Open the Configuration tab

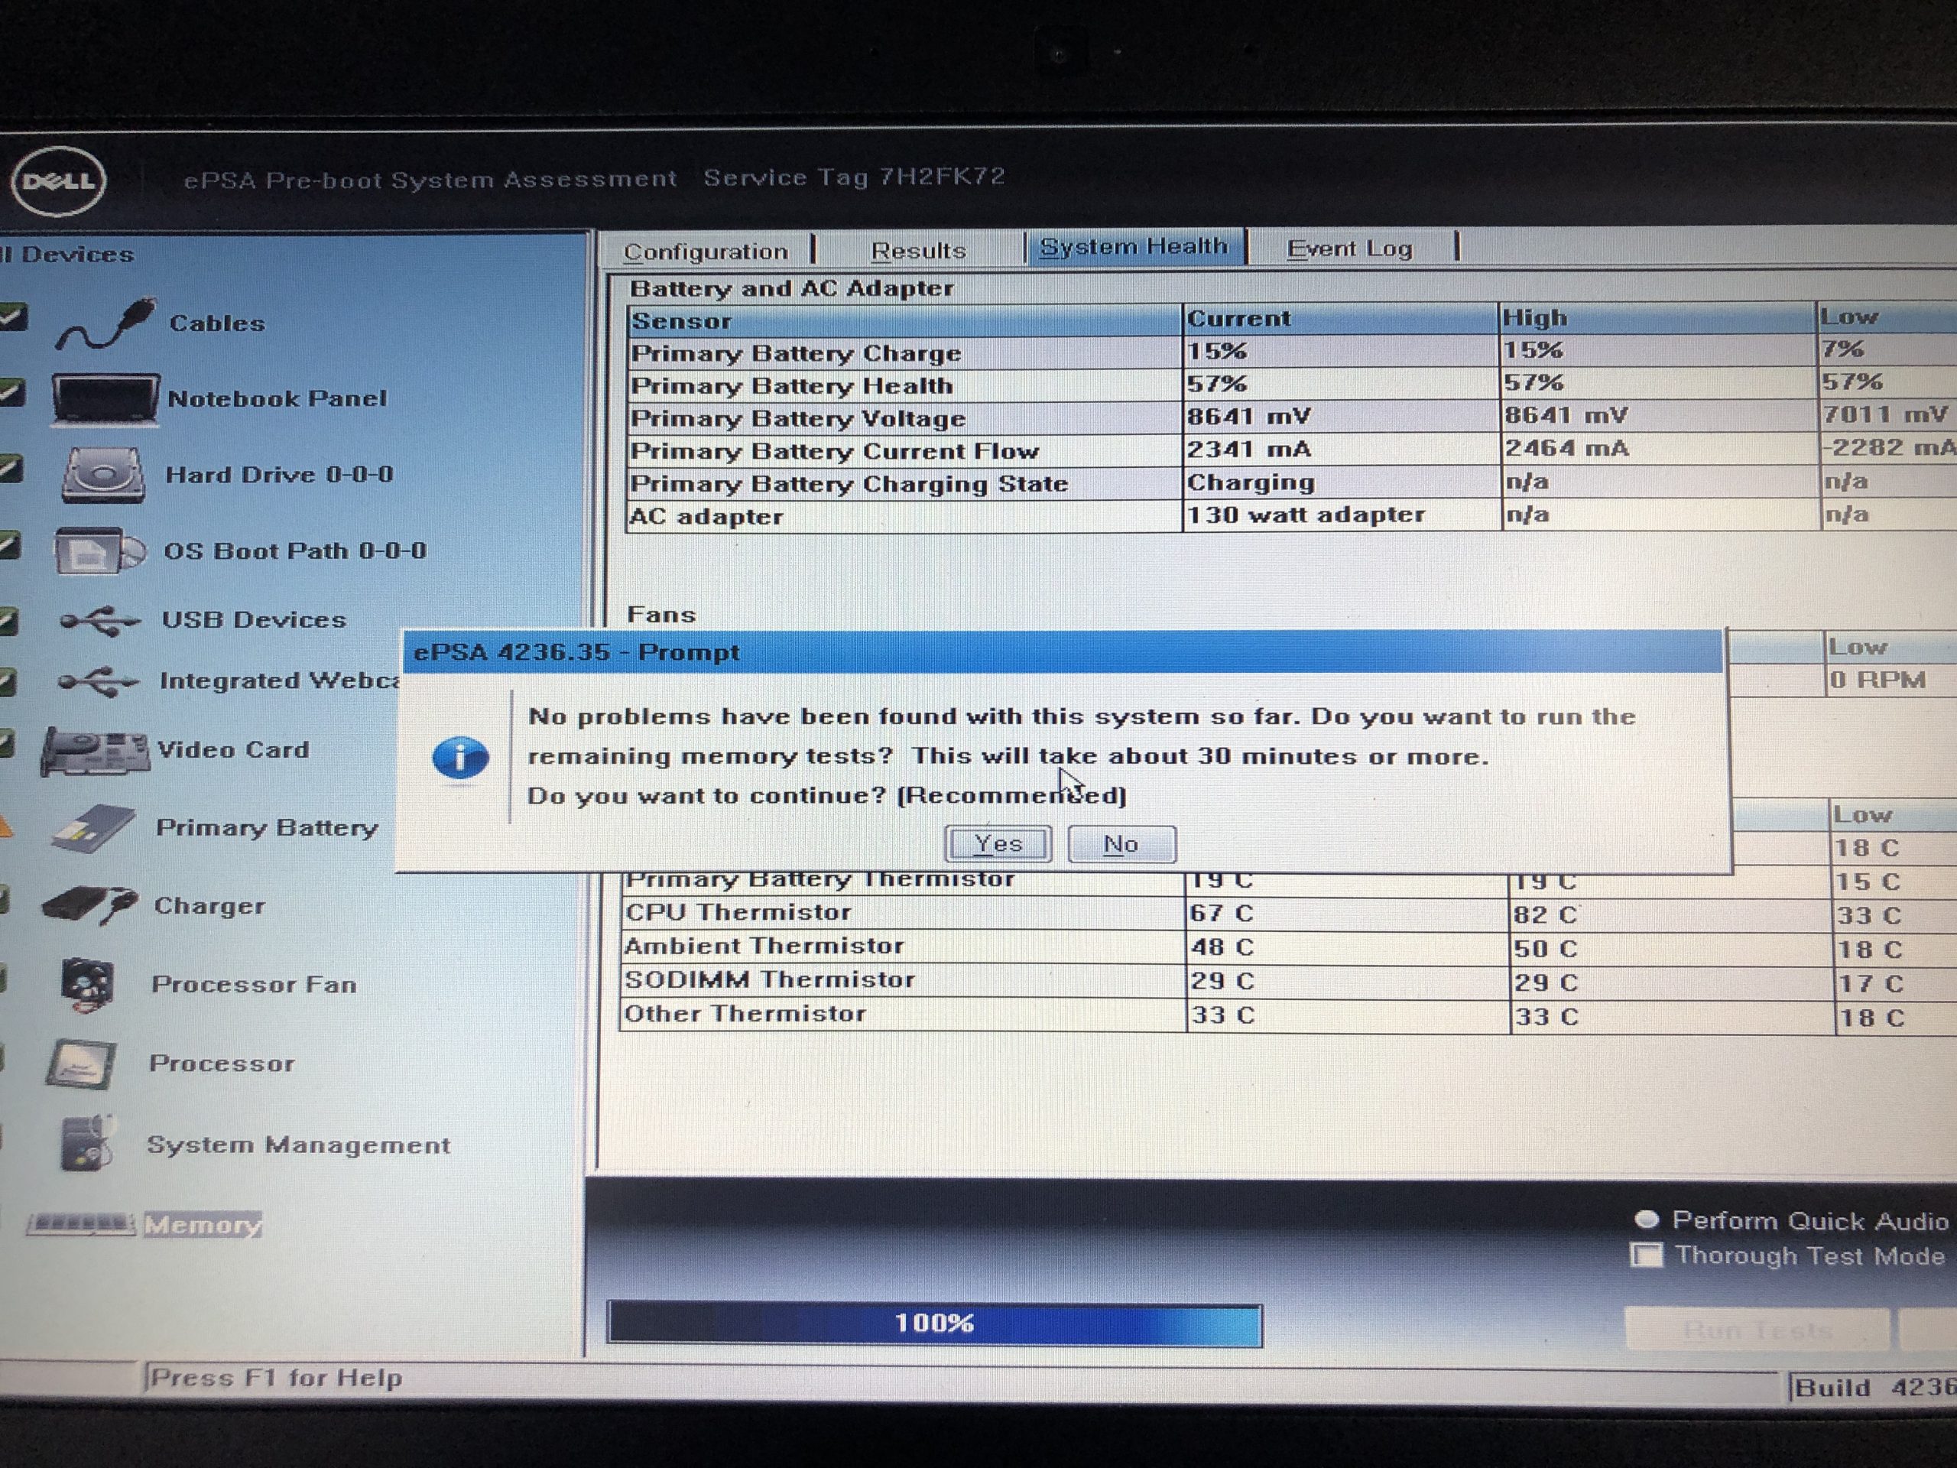coord(706,252)
